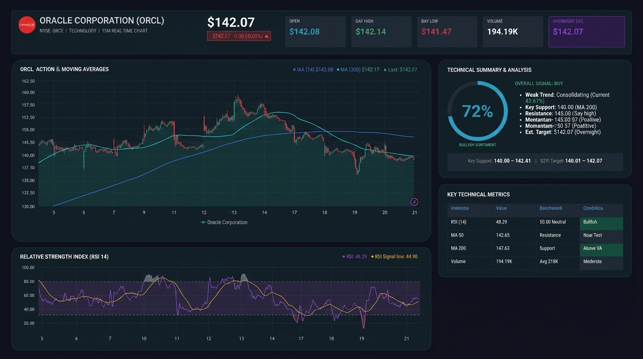Click the 15M Real Time Chart label
Image resolution: width=643 pixels, height=359 pixels.
(x=125, y=31)
